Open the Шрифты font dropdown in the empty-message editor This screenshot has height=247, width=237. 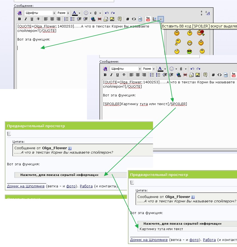pyautogui.click(x=40, y=13)
